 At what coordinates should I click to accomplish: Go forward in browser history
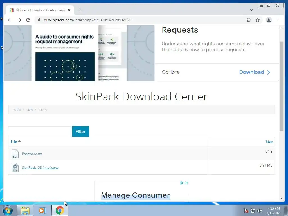(19, 20)
